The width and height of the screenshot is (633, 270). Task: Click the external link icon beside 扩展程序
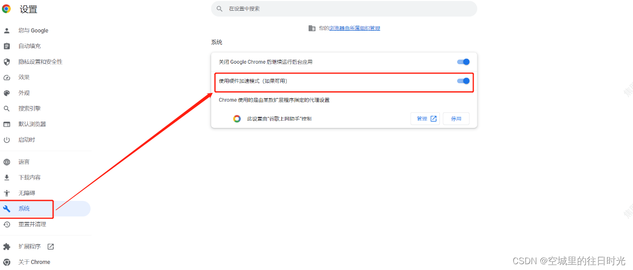pos(50,247)
